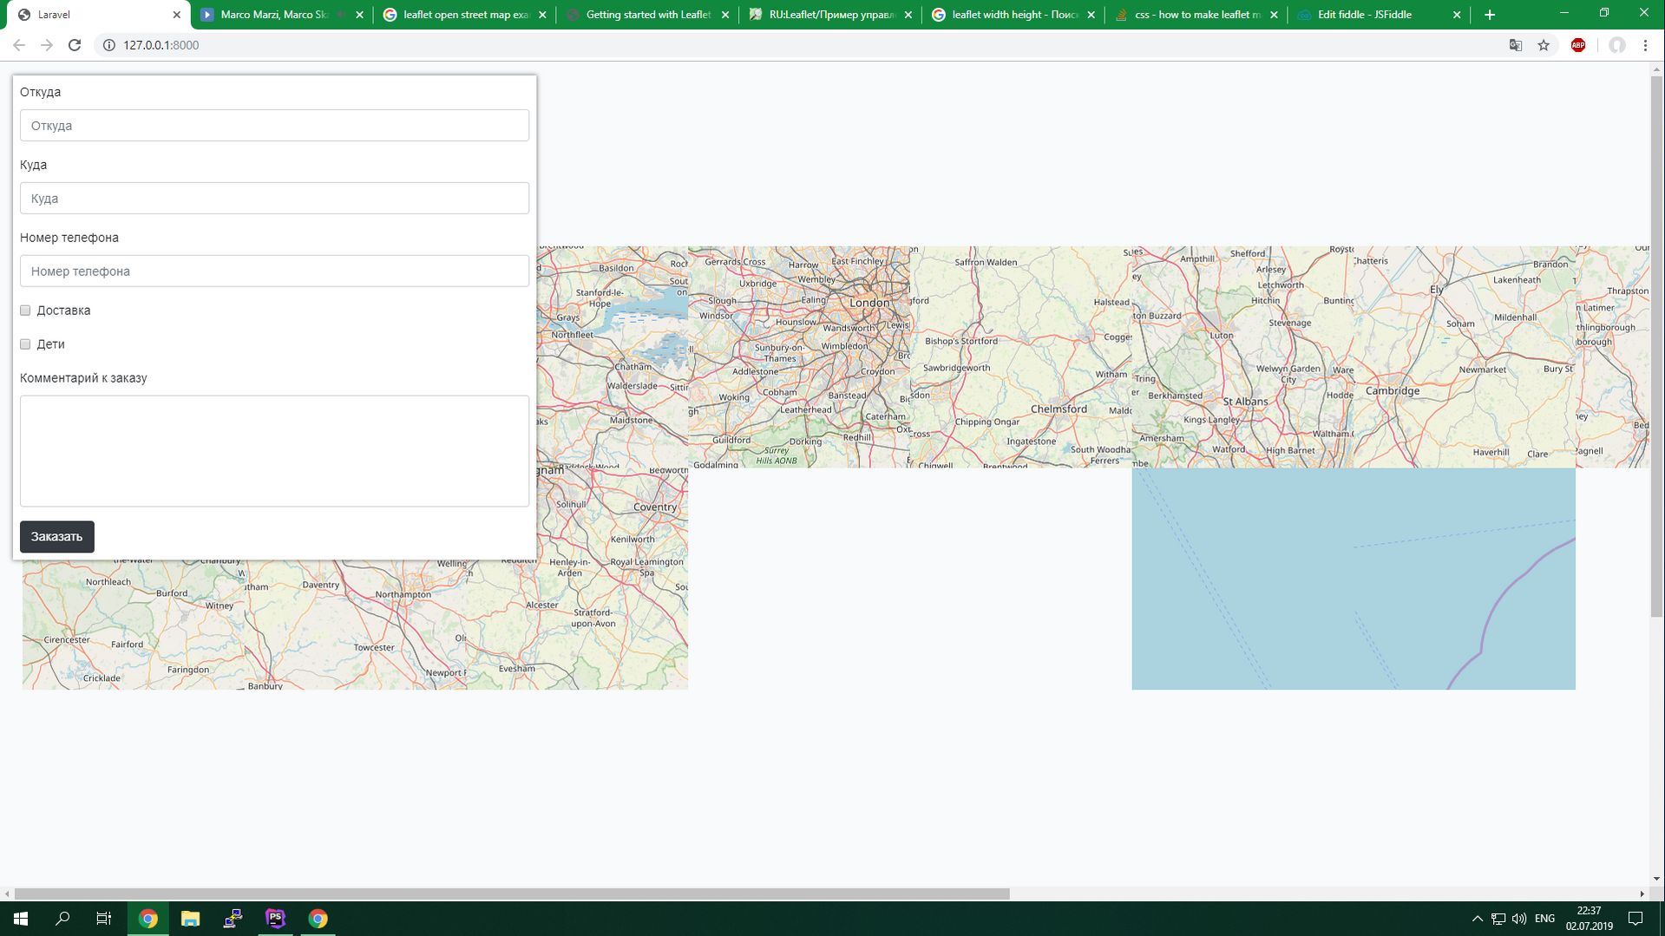Focus the Куда input field
1665x936 pixels.
[x=274, y=199]
